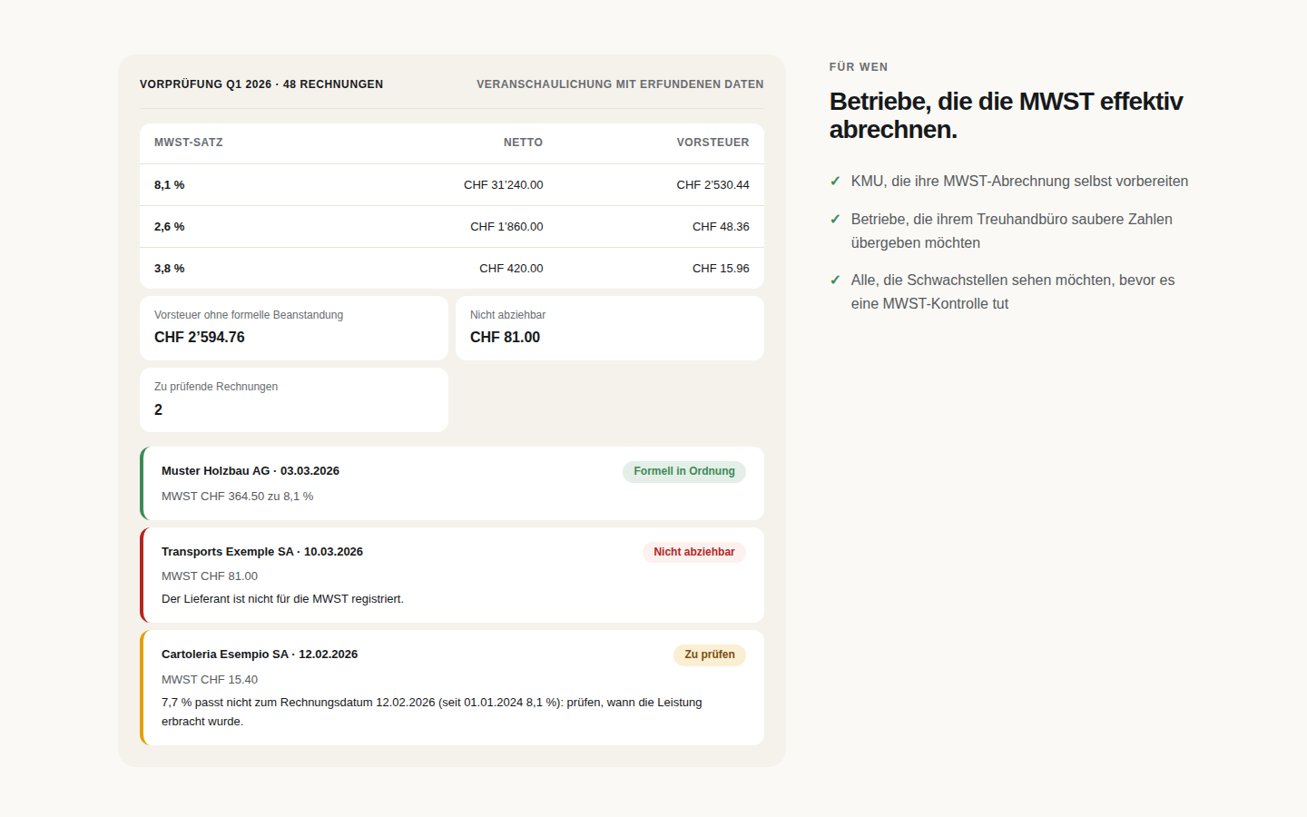Click the net amount "CHF 31'240.00"
The image size is (1307, 817).
point(504,185)
